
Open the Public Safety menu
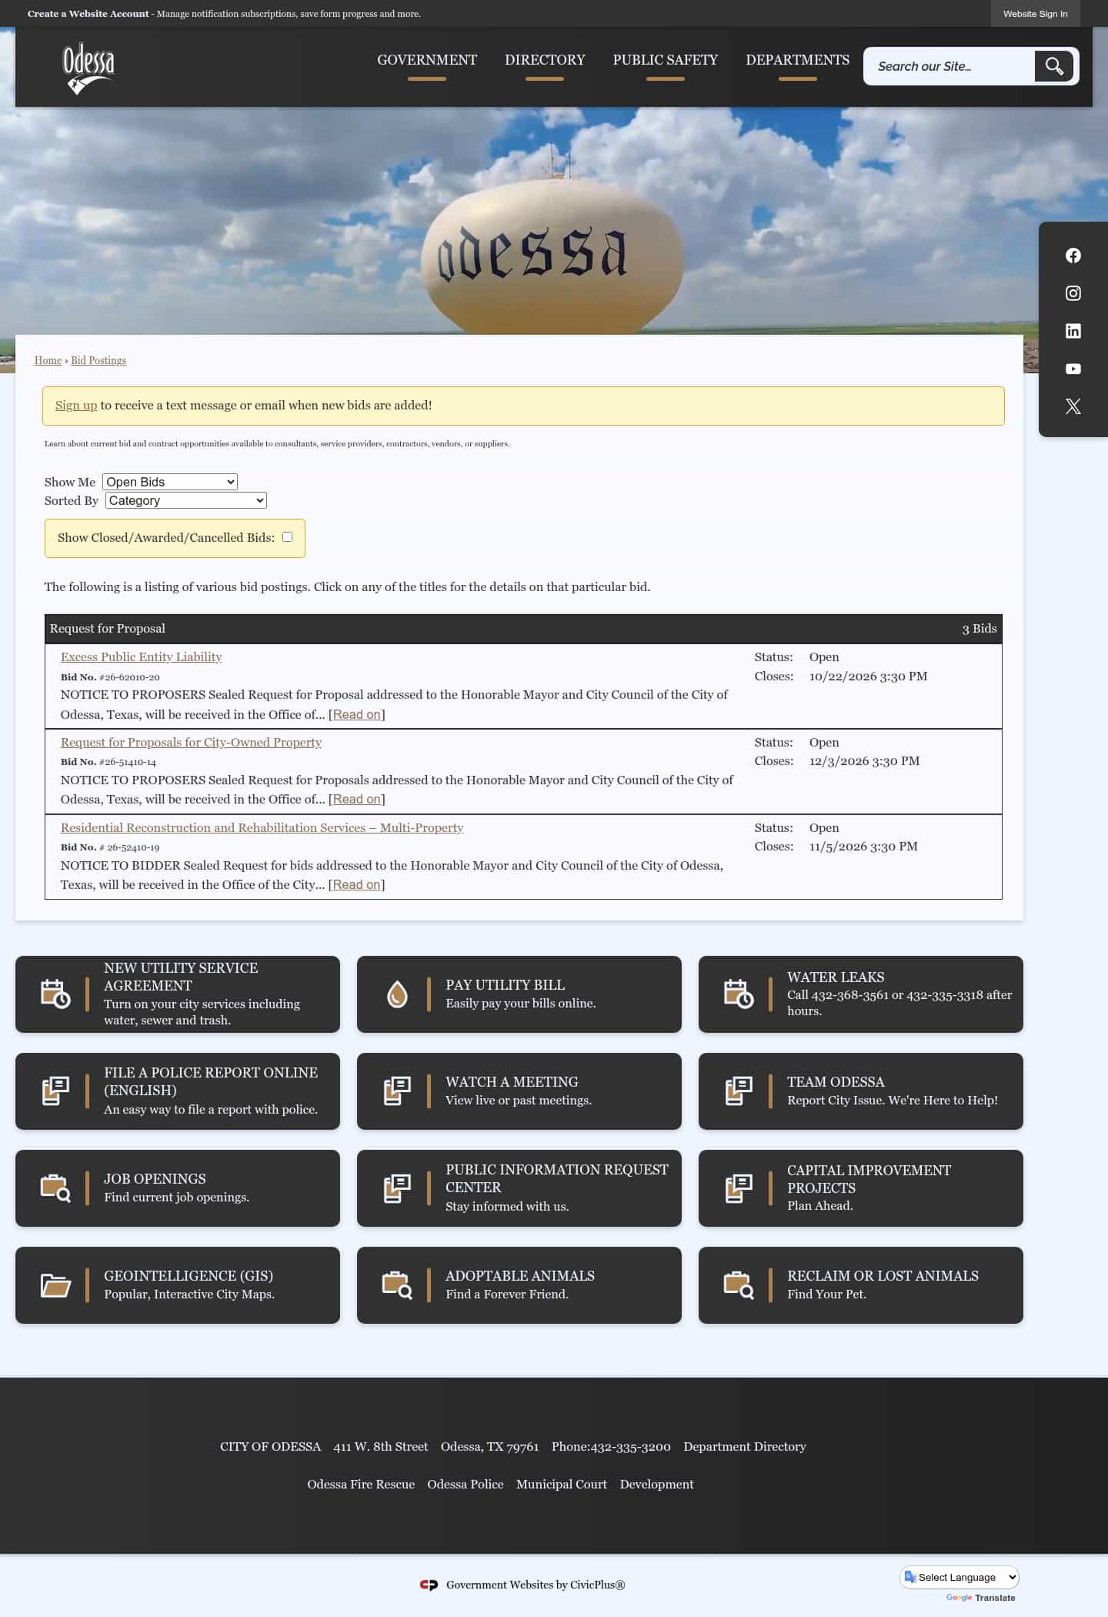tap(666, 60)
